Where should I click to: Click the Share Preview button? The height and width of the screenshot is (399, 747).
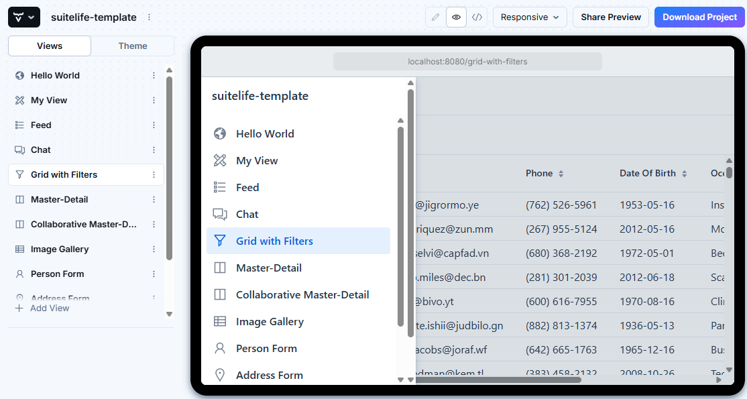610,17
